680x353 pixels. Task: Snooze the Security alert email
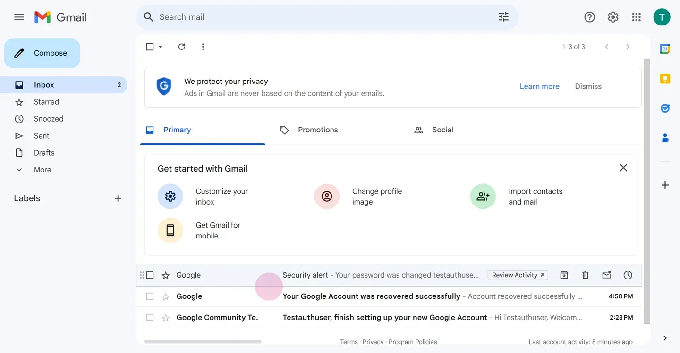click(628, 275)
